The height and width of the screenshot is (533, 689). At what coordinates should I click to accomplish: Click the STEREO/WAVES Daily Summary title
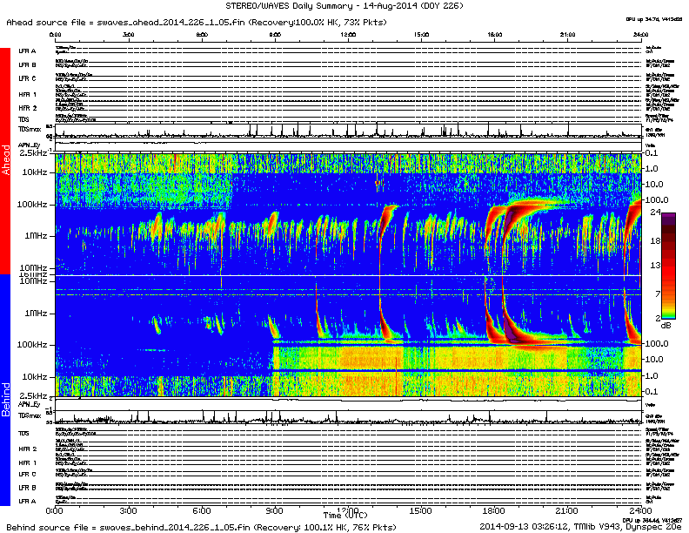344,6
